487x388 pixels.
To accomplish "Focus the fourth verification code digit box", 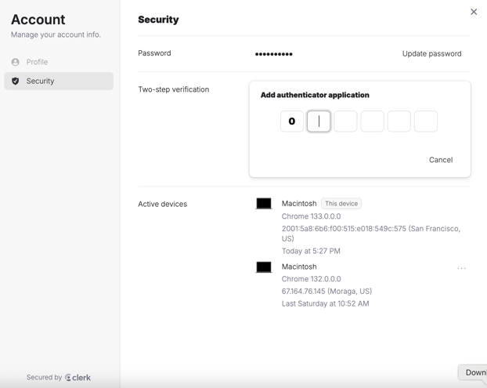I will coord(372,121).
